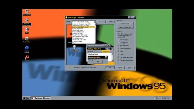Screen dimensions: 194x109
Task: Choose Sports (256 color) in theme list
Action: (x=83, y=33)
